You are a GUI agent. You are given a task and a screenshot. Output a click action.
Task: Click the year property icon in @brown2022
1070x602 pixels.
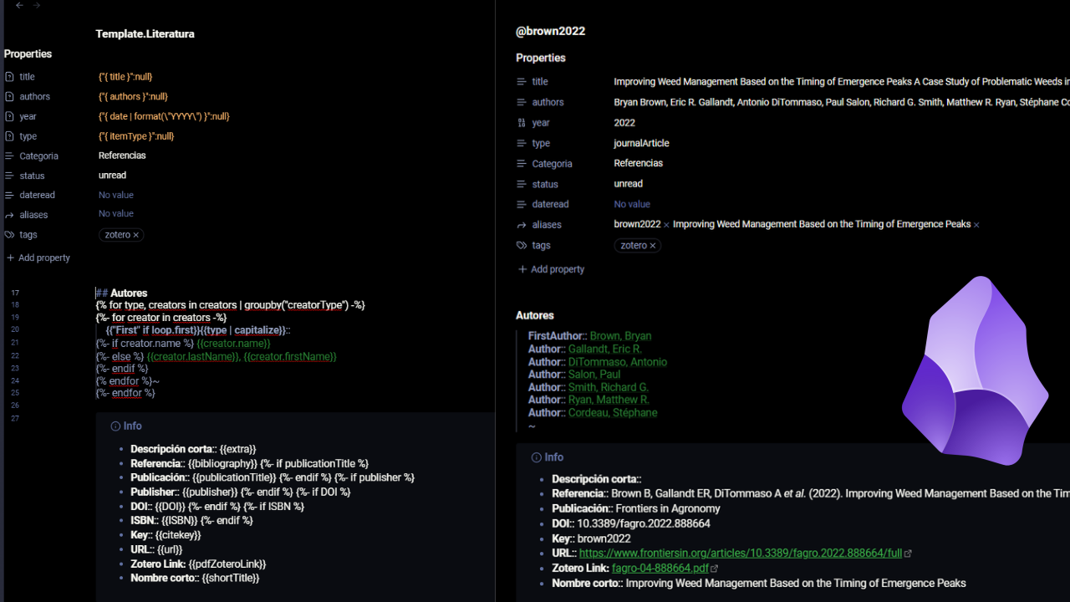(x=522, y=123)
